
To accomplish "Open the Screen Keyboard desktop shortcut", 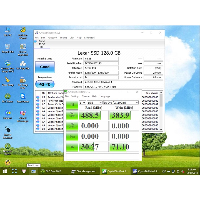I will pyautogui.click(x=23, y=47).
